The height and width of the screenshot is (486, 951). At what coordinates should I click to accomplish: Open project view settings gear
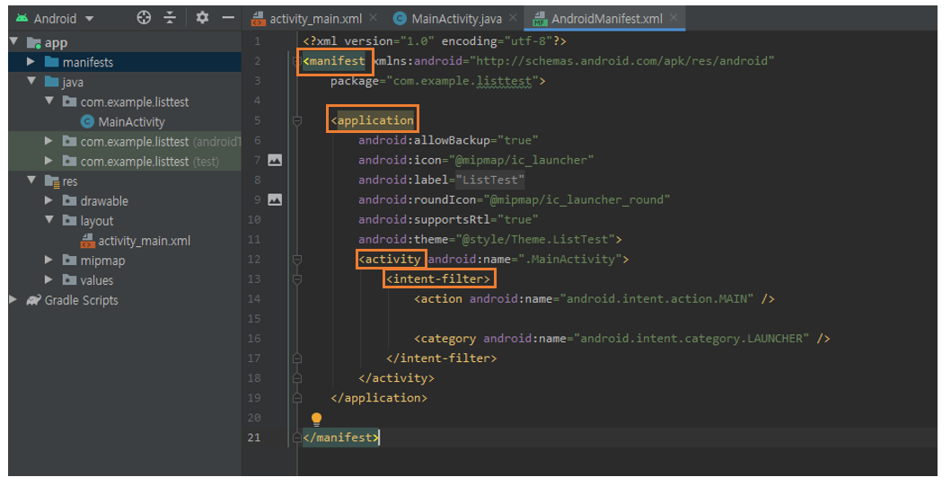202,18
